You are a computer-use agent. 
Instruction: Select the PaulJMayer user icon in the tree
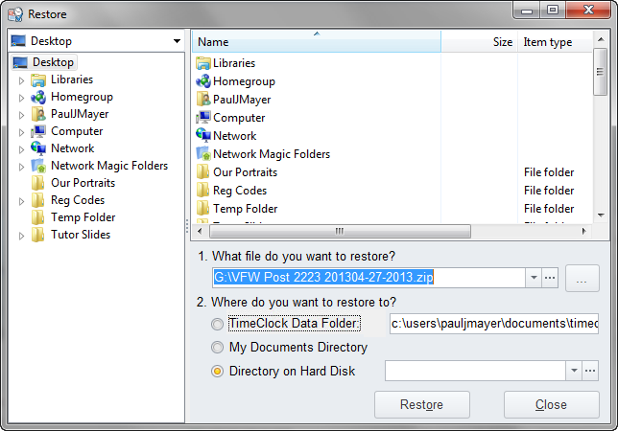point(38,114)
